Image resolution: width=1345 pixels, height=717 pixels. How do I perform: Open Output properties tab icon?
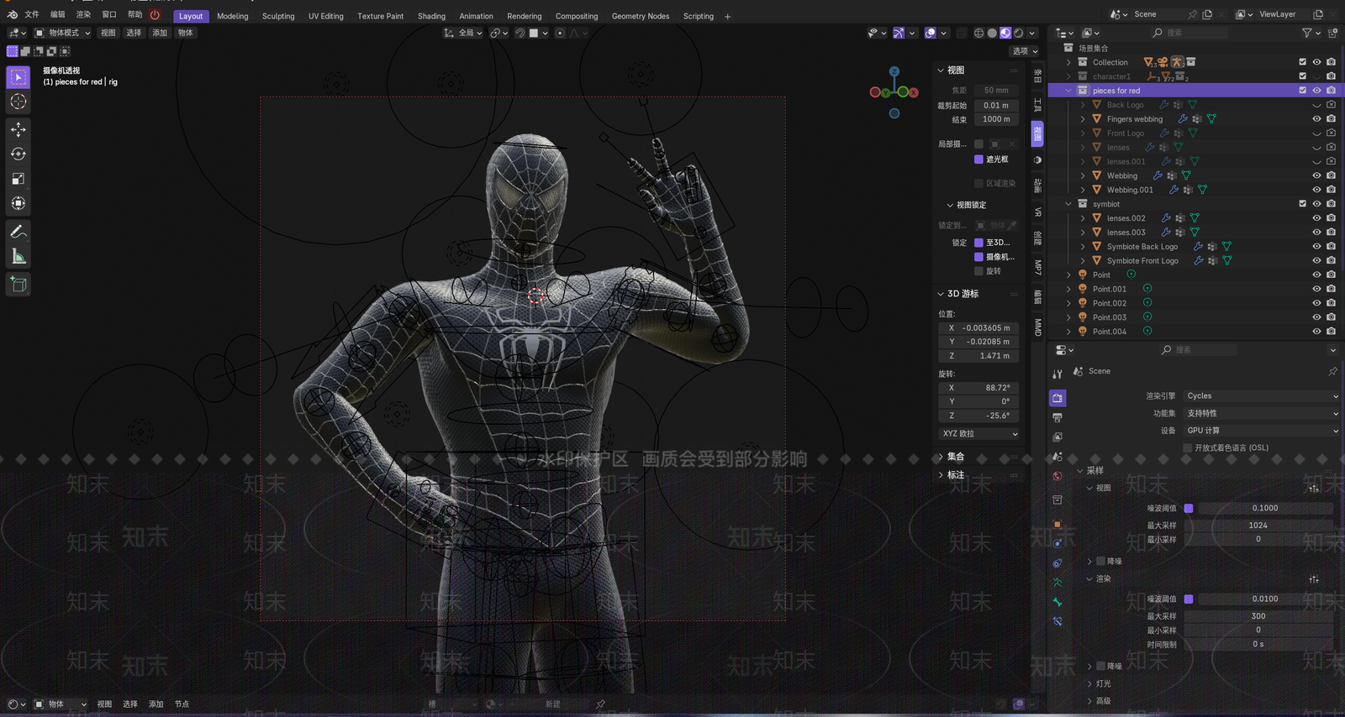(1058, 417)
